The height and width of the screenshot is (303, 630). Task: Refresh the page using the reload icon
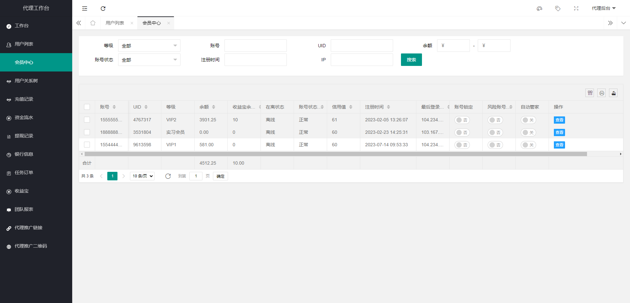(103, 8)
